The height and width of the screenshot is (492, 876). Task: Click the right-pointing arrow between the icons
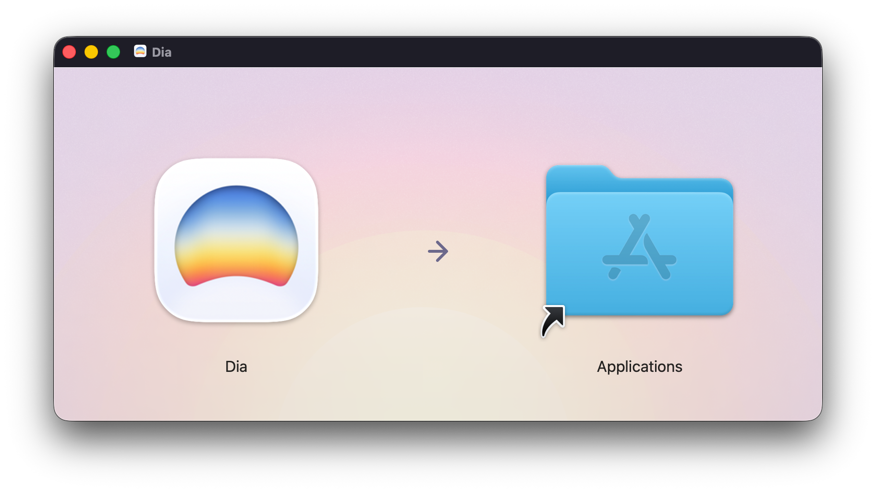coord(438,251)
